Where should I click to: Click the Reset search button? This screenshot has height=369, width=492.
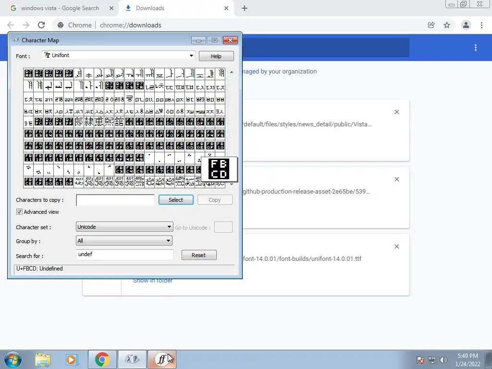(199, 255)
